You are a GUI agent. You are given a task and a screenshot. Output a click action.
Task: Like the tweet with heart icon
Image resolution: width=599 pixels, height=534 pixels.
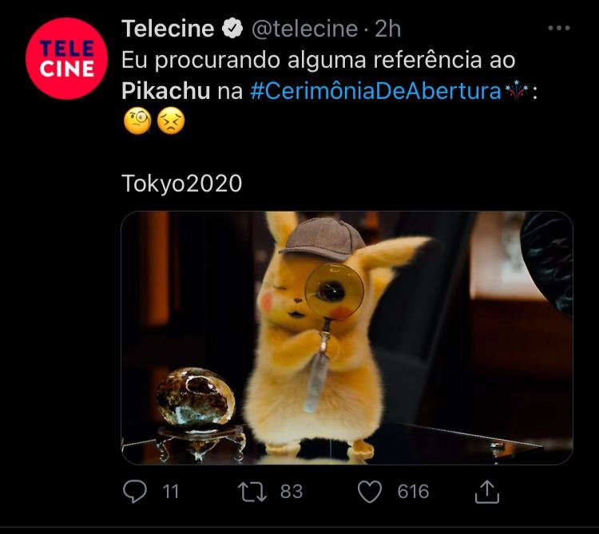tap(370, 491)
